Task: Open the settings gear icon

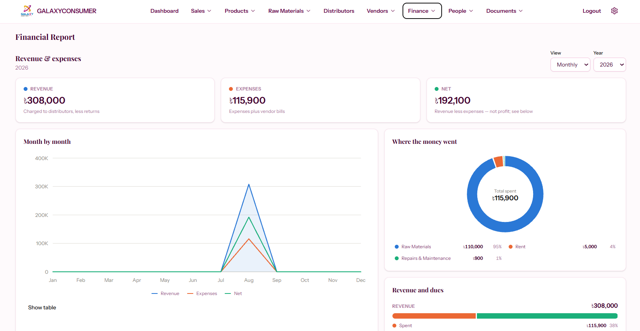Action: 614,11
